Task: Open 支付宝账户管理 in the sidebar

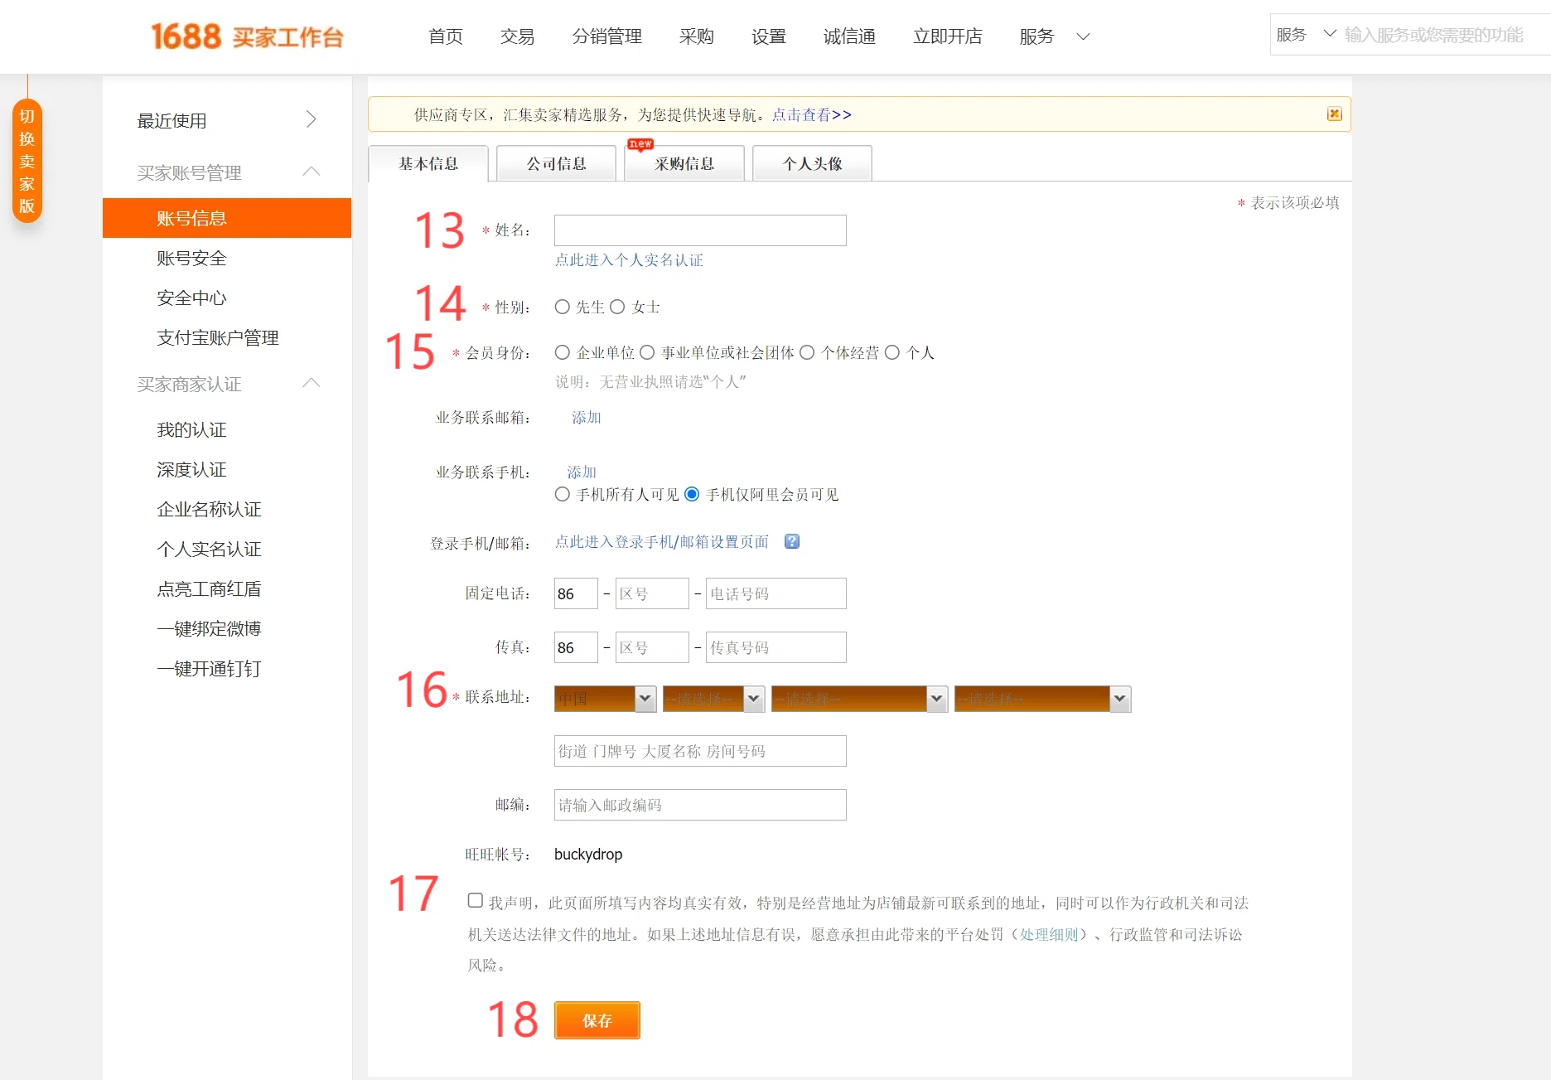Action: click(218, 337)
